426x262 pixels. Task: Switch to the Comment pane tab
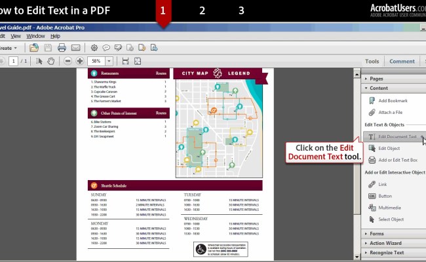(x=402, y=62)
